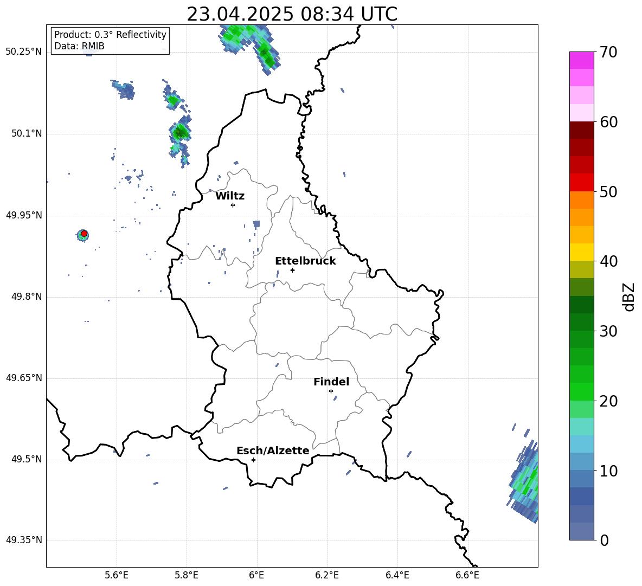Click the colorbar tick value 10
This screenshot has width=642, height=586.
608,471
